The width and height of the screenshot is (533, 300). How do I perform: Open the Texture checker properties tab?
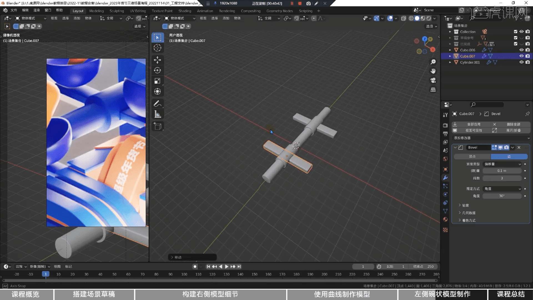pyautogui.click(x=445, y=230)
